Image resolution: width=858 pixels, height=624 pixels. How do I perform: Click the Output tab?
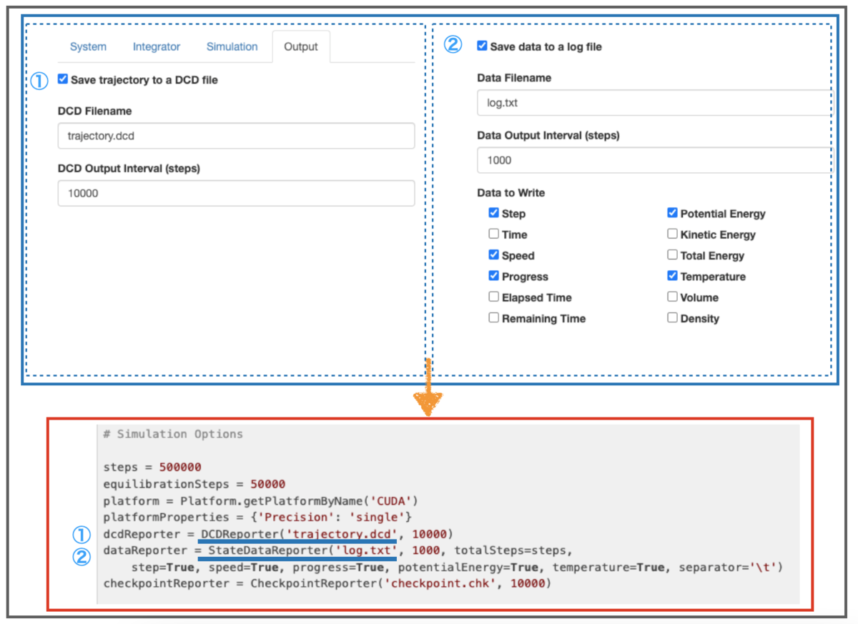tap(301, 47)
